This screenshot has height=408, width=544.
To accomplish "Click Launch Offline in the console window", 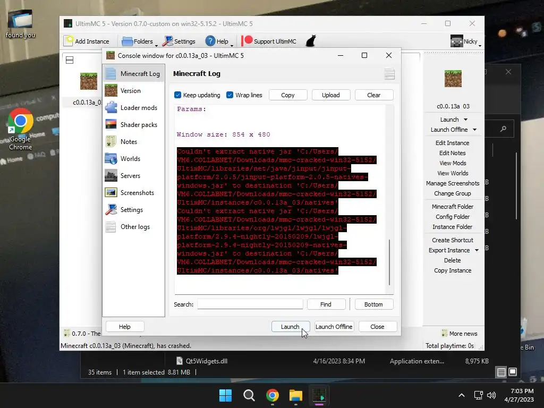I will tap(334, 327).
